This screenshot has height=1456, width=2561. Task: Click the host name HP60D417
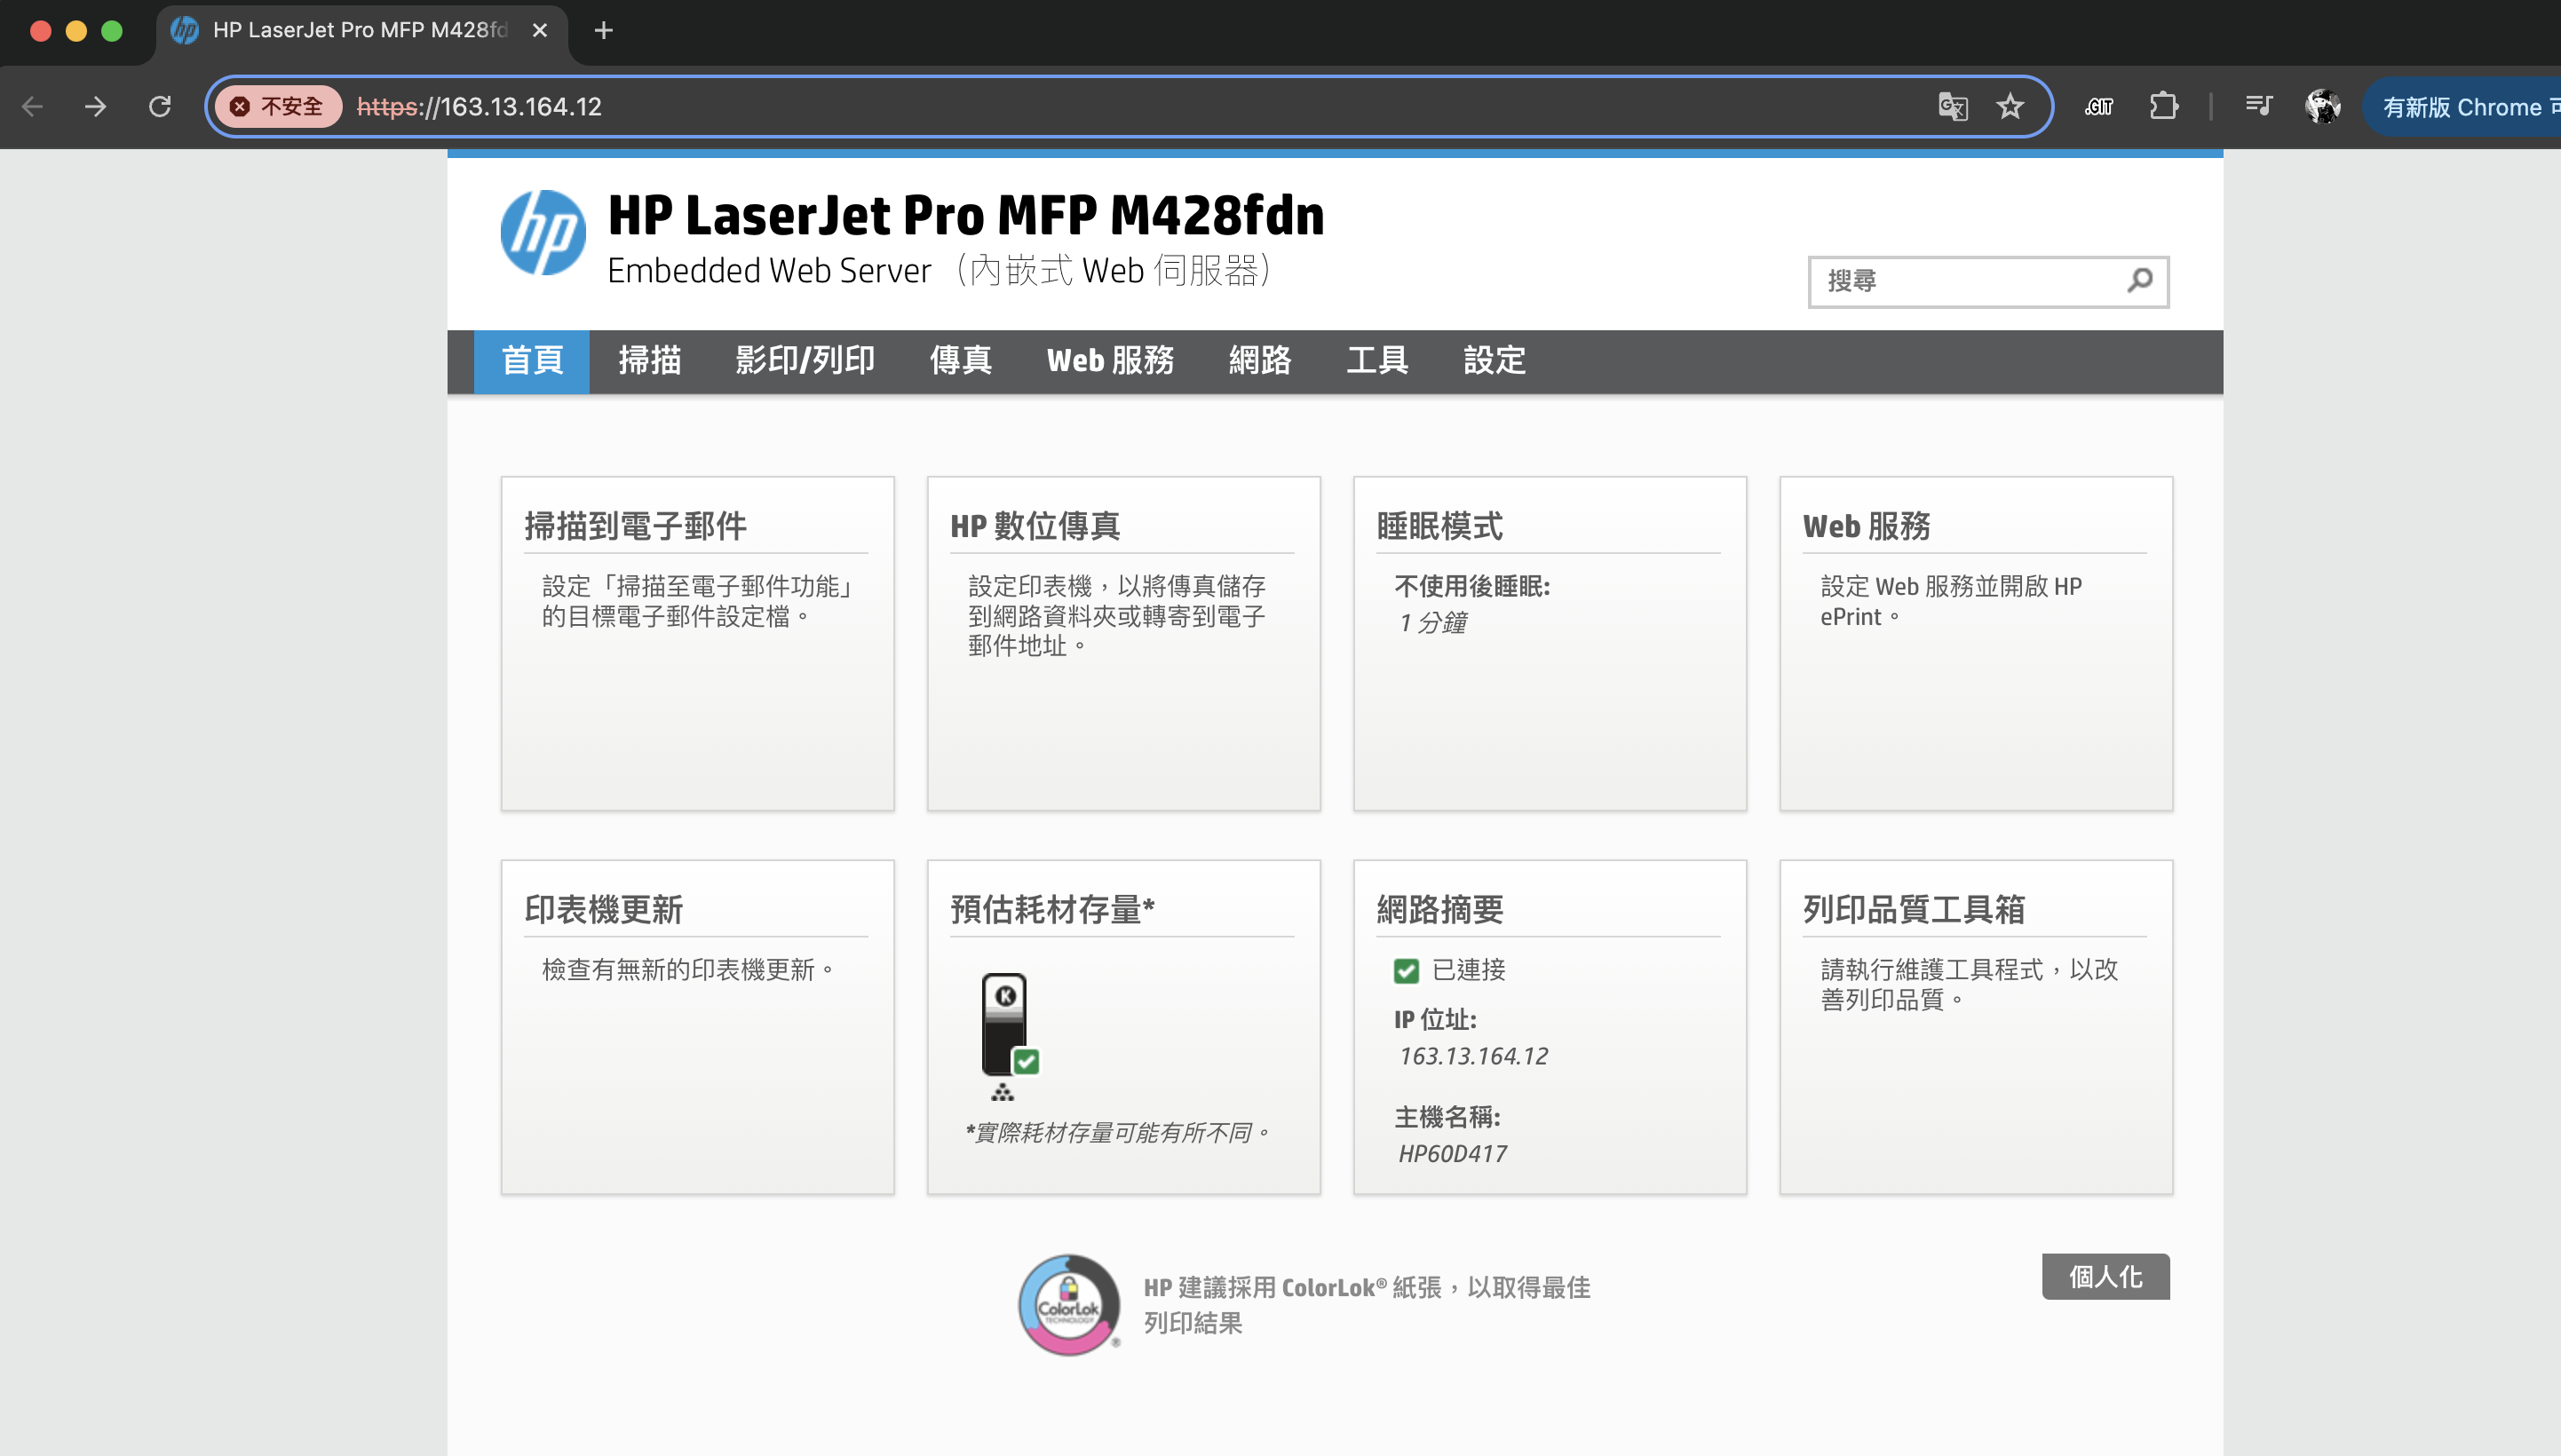[x=1452, y=1153]
